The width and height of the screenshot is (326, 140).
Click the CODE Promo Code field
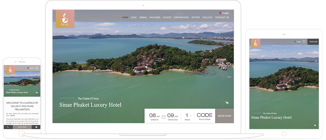tap(205, 116)
